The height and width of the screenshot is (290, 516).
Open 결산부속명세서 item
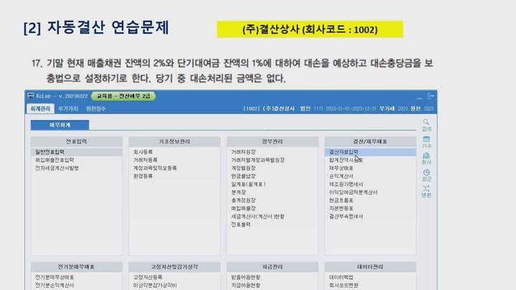point(346,216)
